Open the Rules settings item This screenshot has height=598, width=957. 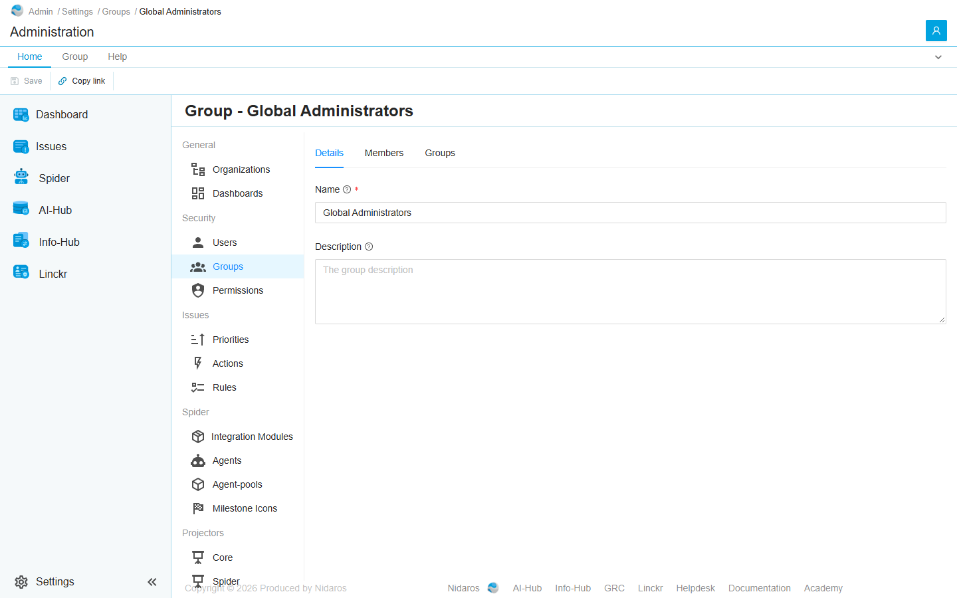click(238, 387)
